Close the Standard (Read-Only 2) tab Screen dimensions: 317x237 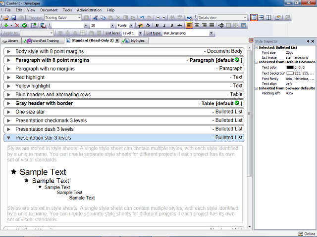[117, 40]
